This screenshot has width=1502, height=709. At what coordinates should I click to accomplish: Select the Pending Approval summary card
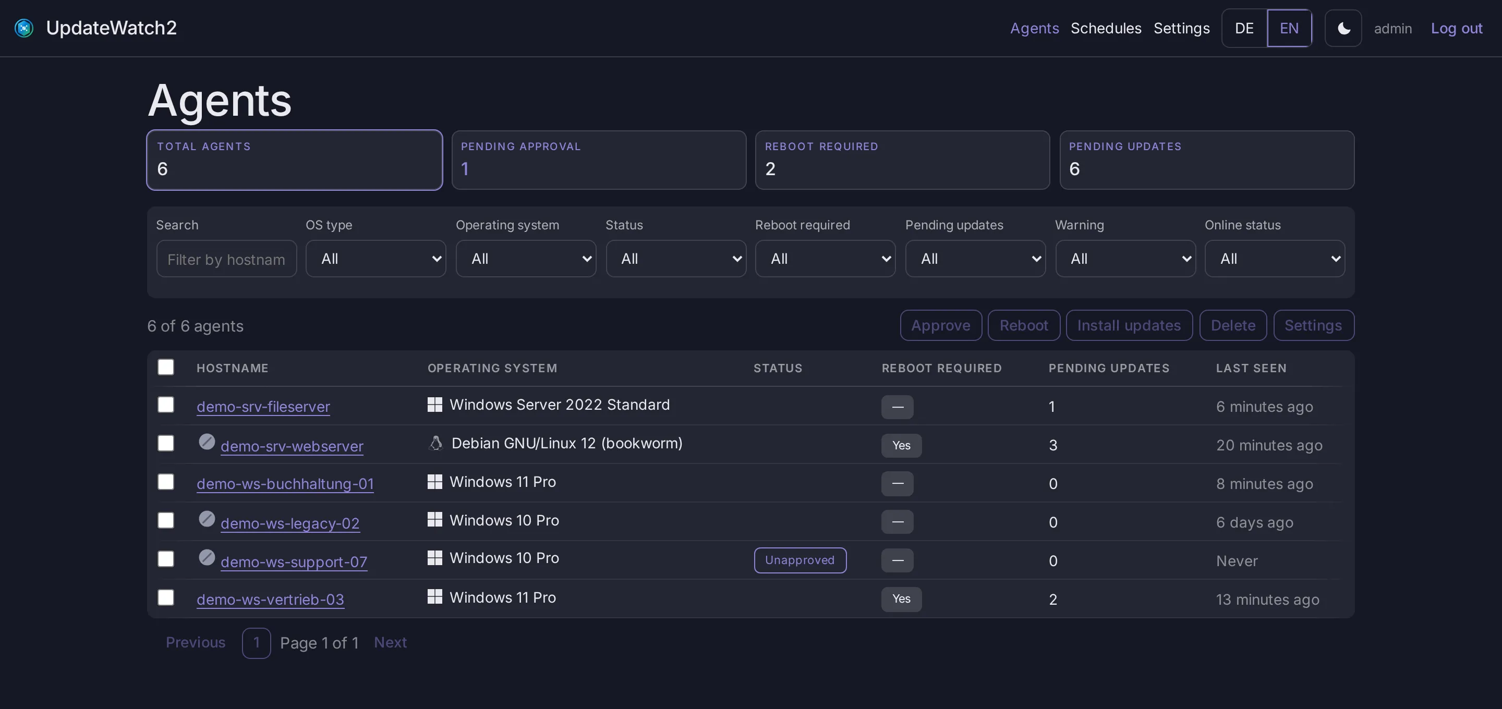599,160
